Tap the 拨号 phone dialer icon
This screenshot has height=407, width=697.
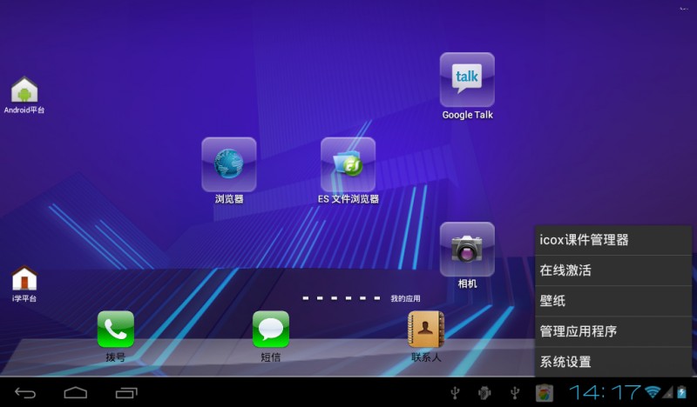tap(116, 329)
